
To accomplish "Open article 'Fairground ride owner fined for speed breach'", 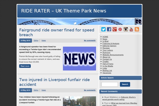I will [57, 32].
